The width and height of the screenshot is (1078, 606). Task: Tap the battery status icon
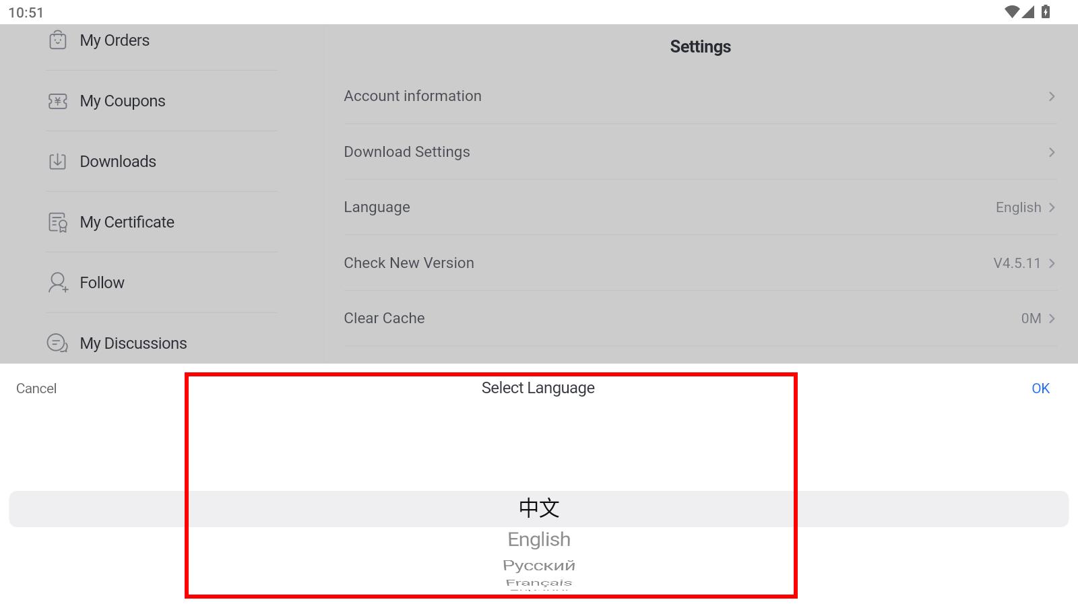pos(1046,12)
